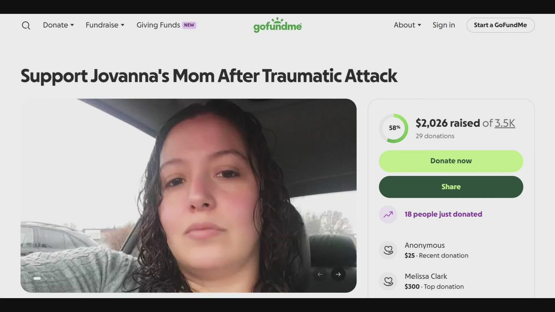555x312 pixels.
Task: Click the heart icon beside Melissa Clark's donation
Action: (x=388, y=281)
